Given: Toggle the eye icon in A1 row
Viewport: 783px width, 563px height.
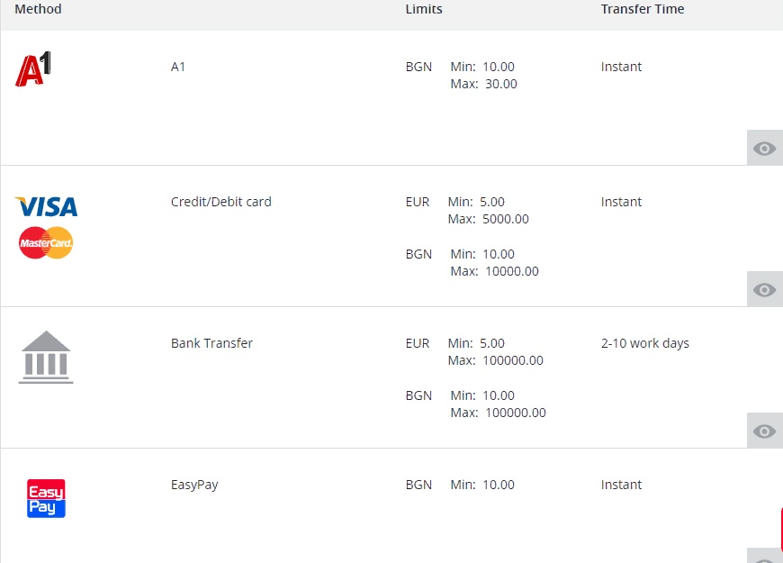Looking at the screenshot, I should coord(764,148).
